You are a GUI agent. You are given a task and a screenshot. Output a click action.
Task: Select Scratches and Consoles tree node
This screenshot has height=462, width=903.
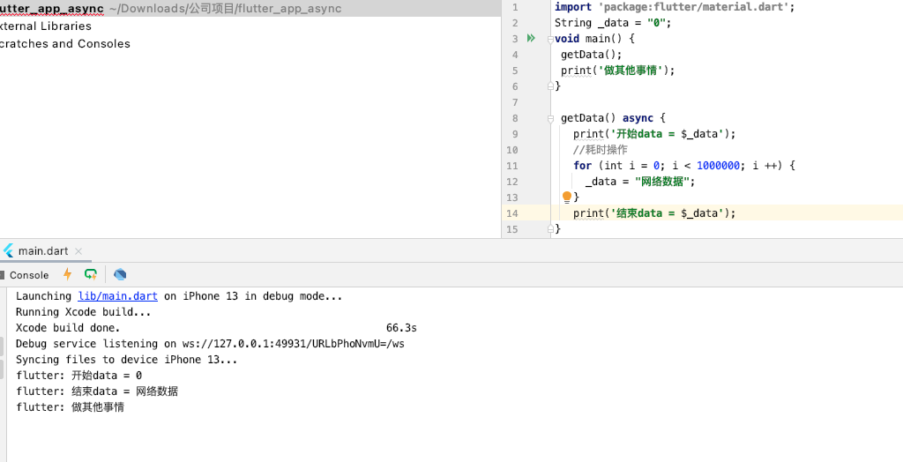65,44
